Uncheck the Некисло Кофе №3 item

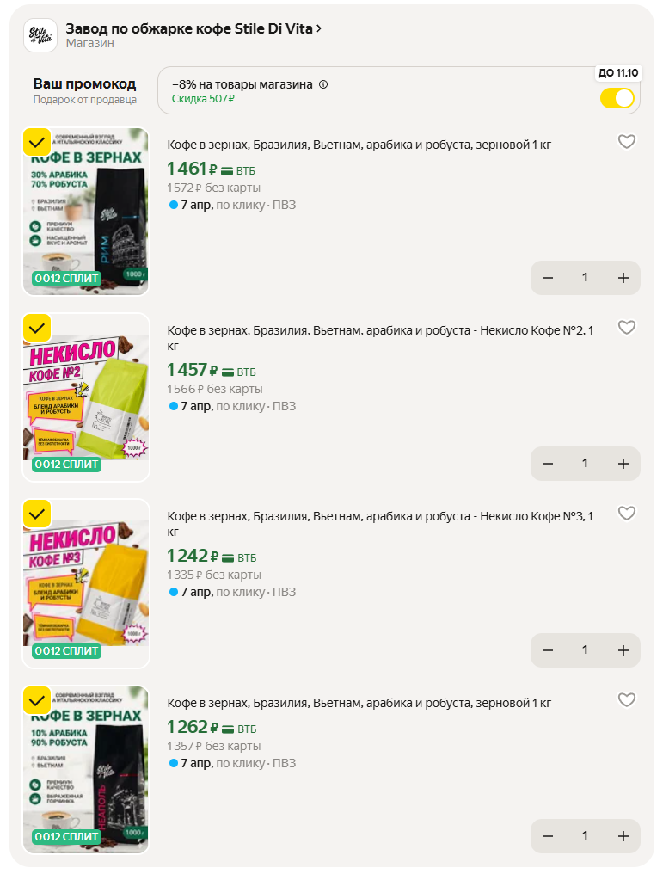37,514
